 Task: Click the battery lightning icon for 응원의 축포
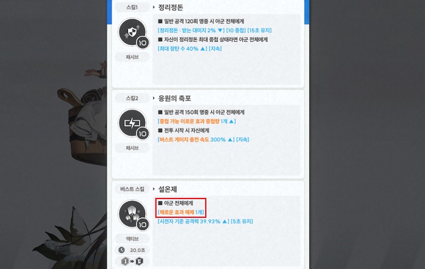click(x=132, y=123)
